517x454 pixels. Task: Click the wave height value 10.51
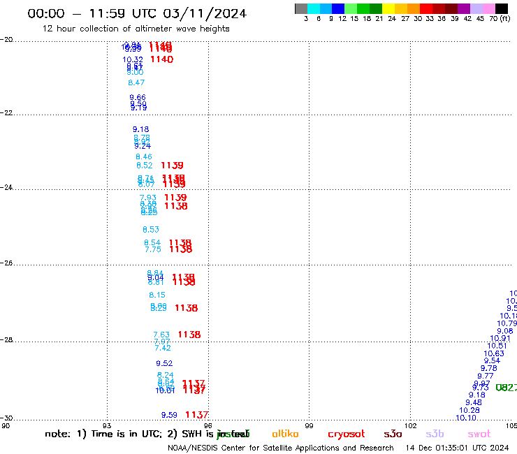point(497,346)
